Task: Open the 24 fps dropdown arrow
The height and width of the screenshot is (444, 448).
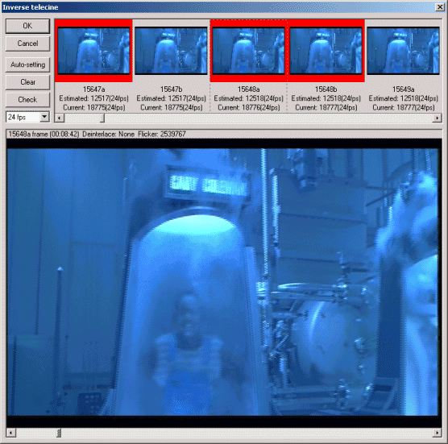Action: pos(44,117)
